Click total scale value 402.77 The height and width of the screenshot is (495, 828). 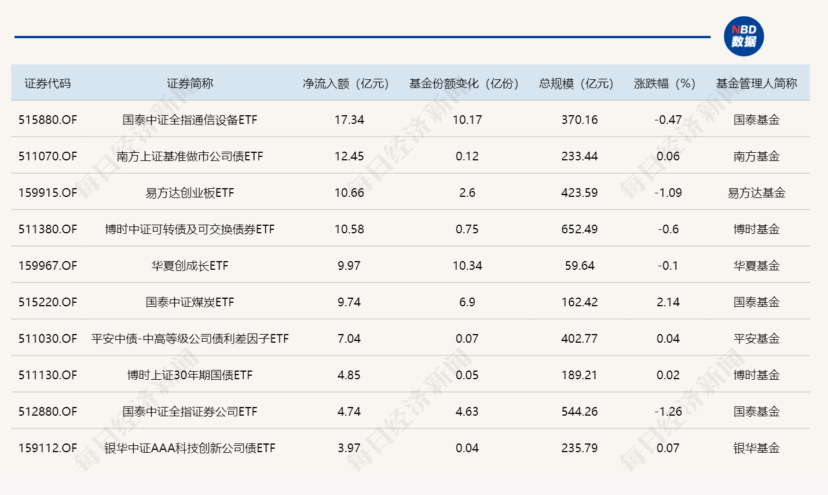(x=580, y=339)
